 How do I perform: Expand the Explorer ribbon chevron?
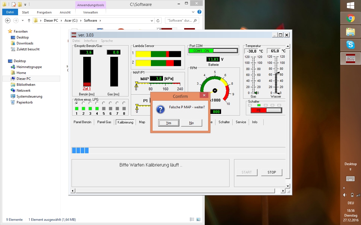click(193, 12)
